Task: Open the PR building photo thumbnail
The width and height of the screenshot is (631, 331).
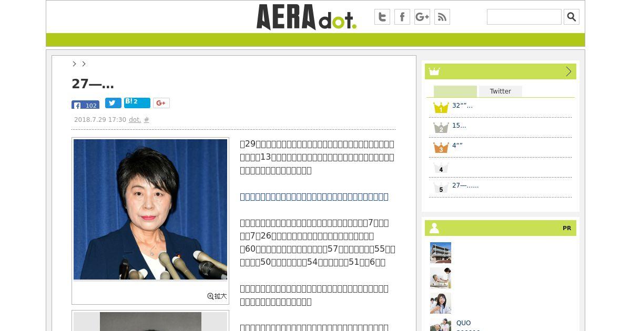Action: coord(441,253)
